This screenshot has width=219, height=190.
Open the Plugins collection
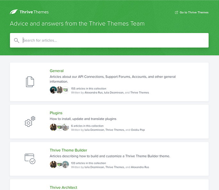click(56, 113)
